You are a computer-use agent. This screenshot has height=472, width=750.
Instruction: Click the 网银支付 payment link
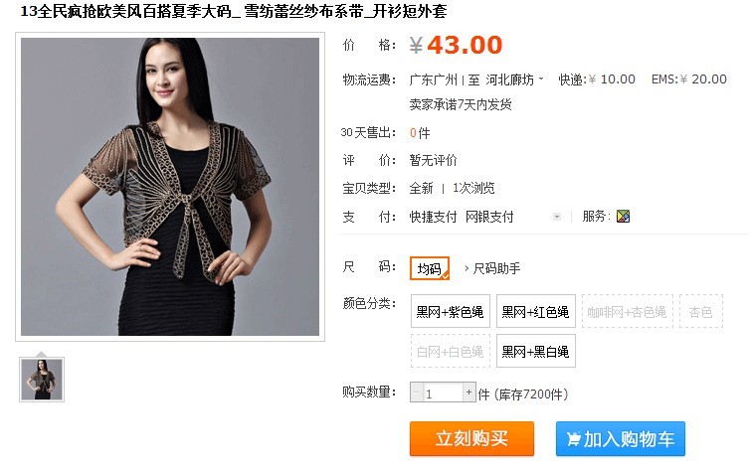click(x=489, y=217)
